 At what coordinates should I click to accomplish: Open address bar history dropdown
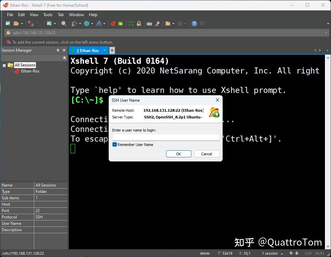pos(326,33)
